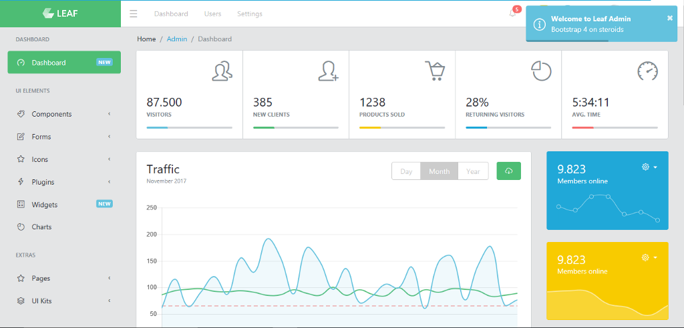Select Month traffic range option
The height and width of the screenshot is (328, 684).
click(439, 171)
